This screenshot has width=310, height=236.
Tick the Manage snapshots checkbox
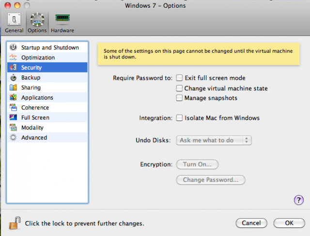tap(179, 98)
